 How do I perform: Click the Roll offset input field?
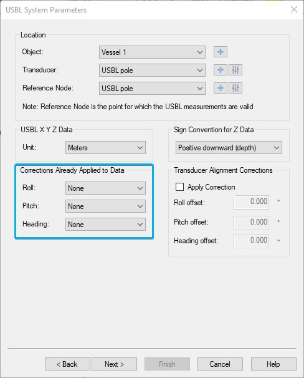(x=251, y=202)
